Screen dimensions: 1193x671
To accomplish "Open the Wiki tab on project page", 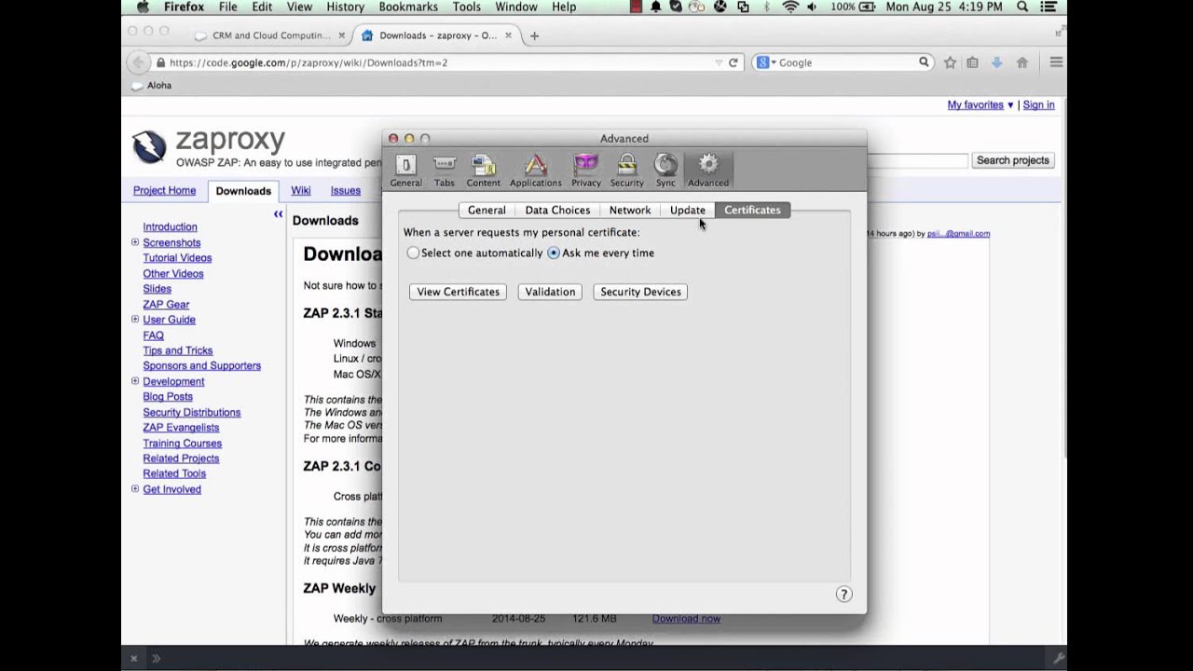I will pos(301,190).
